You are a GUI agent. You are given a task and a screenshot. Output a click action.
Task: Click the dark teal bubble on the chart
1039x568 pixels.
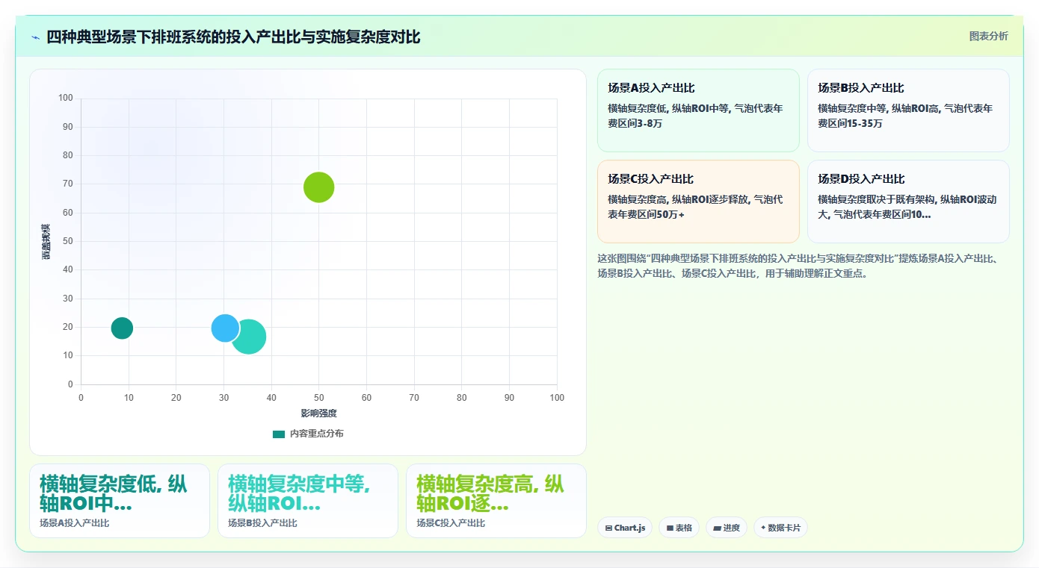(122, 328)
